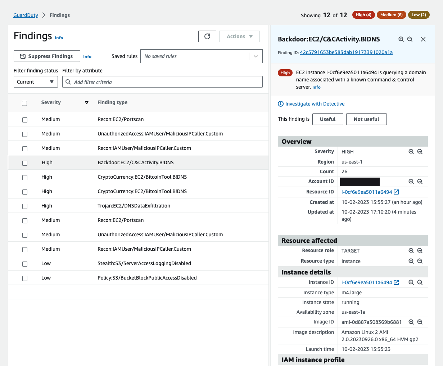
Task: Click the Add filter criteria field
Action: point(162,82)
